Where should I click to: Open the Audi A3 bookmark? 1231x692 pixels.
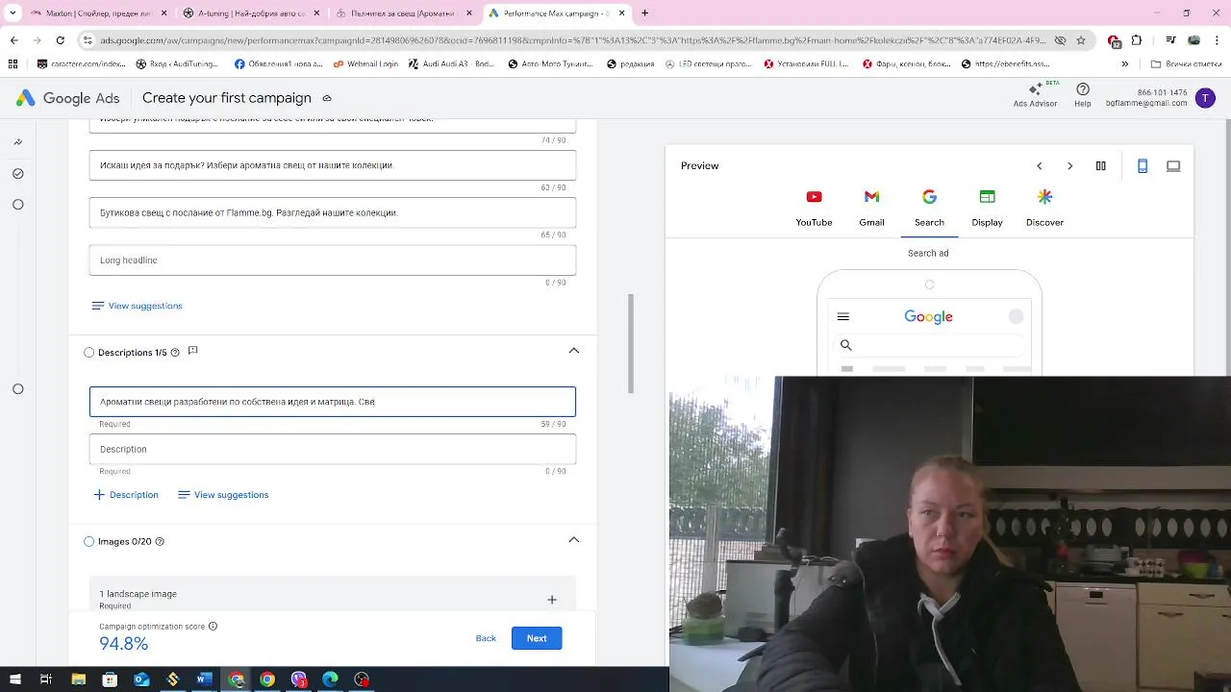pyautogui.click(x=451, y=64)
